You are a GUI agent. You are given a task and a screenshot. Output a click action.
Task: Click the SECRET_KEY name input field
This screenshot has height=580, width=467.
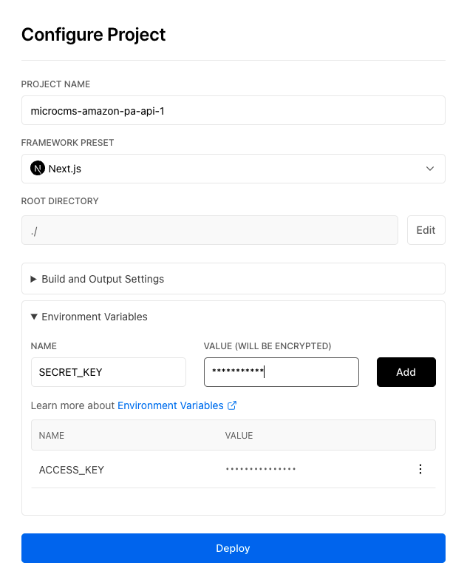click(108, 372)
